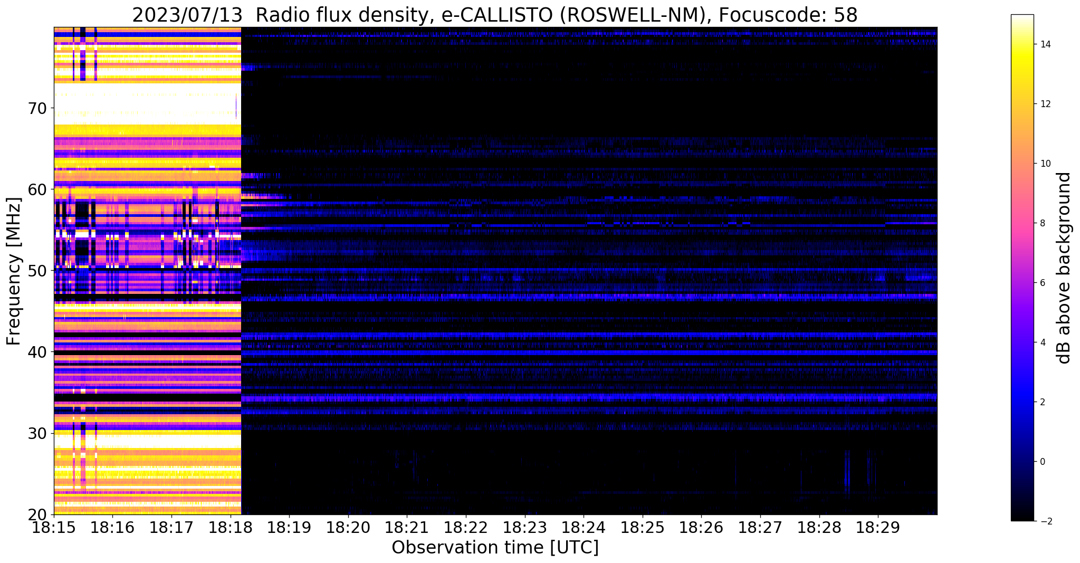The image size is (1080, 563).
Task: Click the 70 MHz frequency tick label
Action: point(37,108)
